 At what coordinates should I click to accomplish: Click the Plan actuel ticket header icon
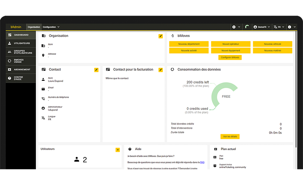pyautogui.click(x=216, y=149)
